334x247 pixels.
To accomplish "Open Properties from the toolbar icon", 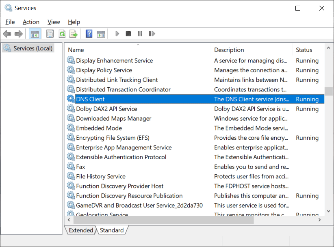I will [x=50, y=34].
